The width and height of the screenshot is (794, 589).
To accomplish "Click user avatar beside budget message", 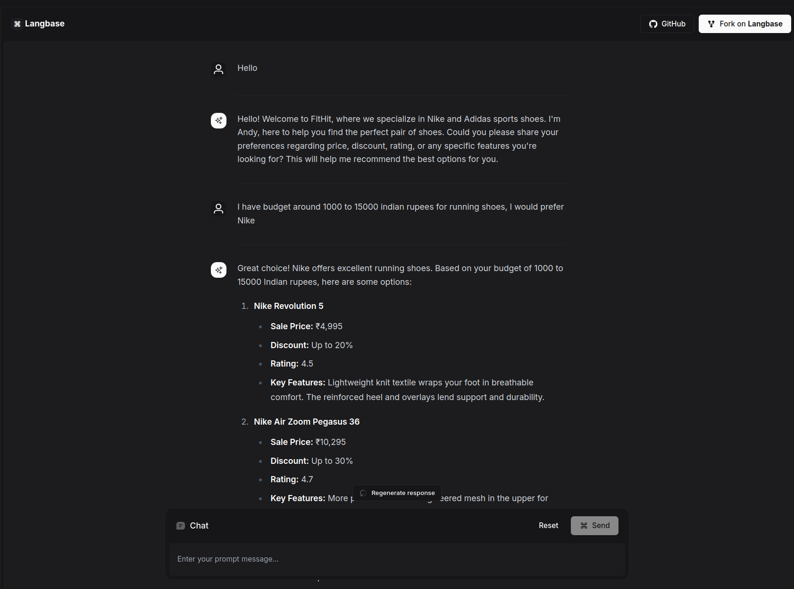I will 218,208.
